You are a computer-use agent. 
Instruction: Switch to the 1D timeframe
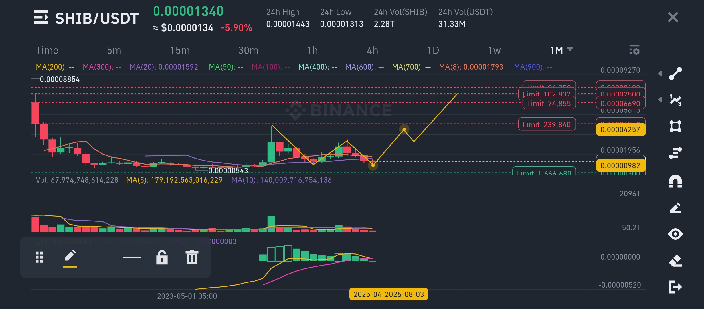[433, 50]
